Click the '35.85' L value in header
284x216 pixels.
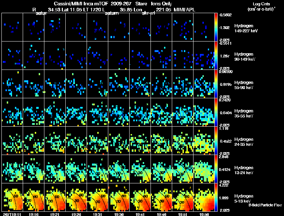[x=126, y=10]
